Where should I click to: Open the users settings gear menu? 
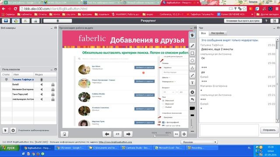[13, 130]
